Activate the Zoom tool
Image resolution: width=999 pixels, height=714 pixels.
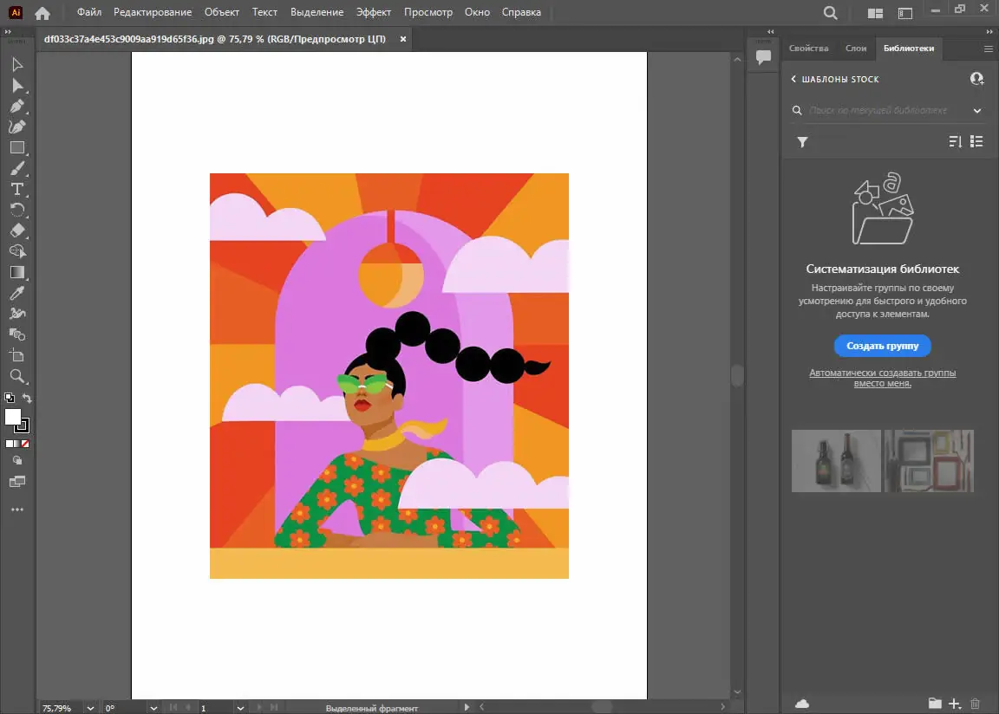click(17, 376)
